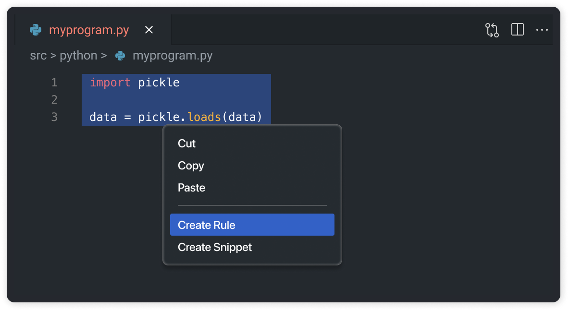
Task: Click the Python file icon in the breadcrumb
Action: (x=120, y=55)
